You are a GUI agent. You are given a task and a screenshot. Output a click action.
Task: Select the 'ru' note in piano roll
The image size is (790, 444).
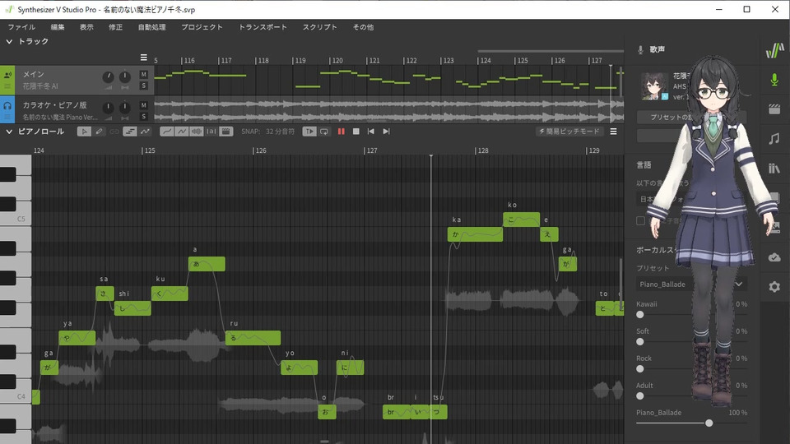click(x=253, y=338)
